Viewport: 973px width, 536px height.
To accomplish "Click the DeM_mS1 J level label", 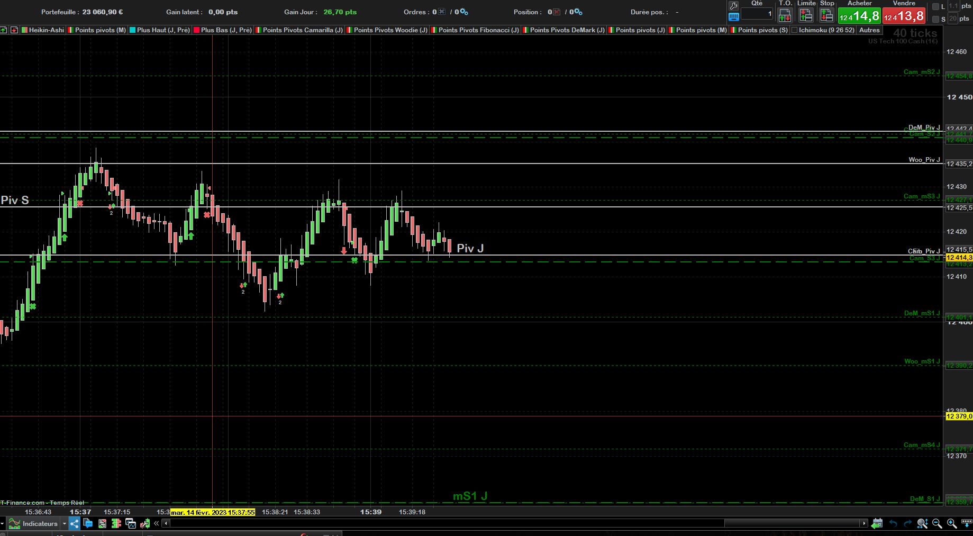I will coord(922,313).
